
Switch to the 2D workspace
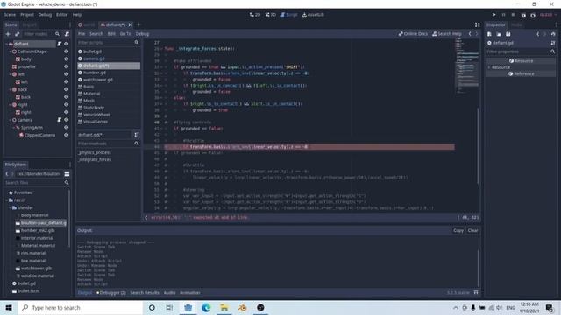[255, 15]
